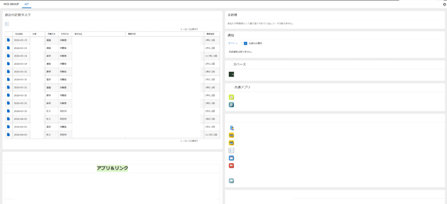447x204 pixels.
Task: Expand the すべて notification filter dropdown
Action: [233, 43]
